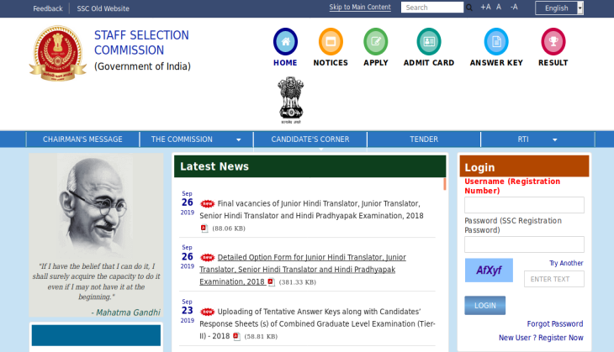The image size is (614, 352).
Task: Open Candidate's Corner menu
Action: point(310,139)
